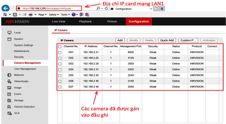
Task: Expand the Print dropdown arrow
Action: 35,15
